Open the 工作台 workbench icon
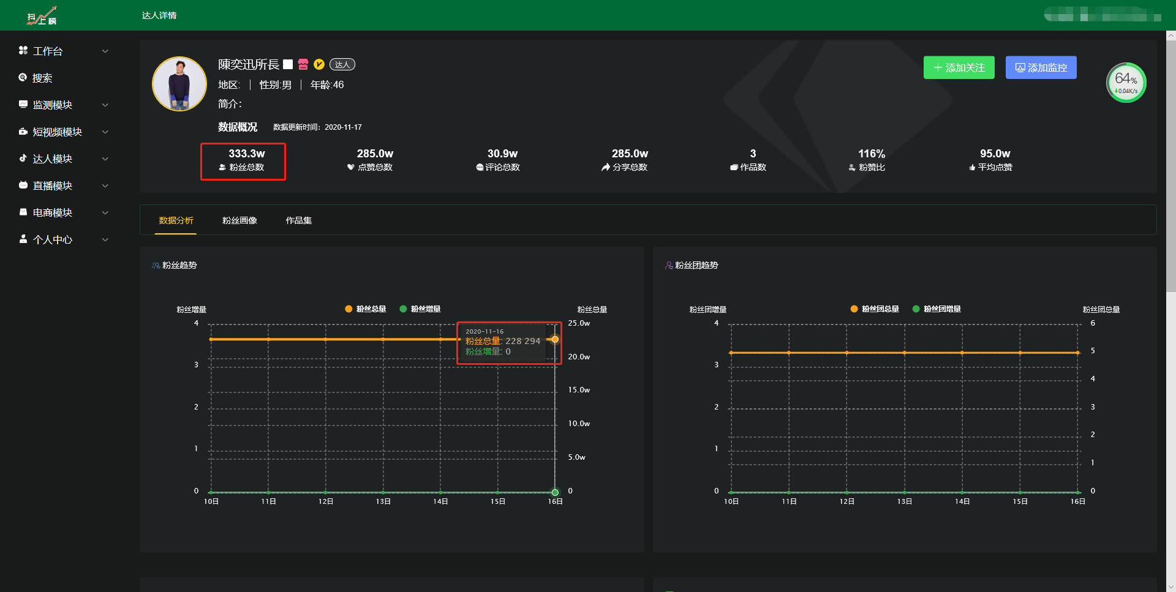Viewport: 1176px width, 592px height. pos(23,50)
